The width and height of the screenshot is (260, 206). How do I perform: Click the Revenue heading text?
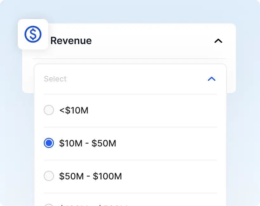click(71, 41)
